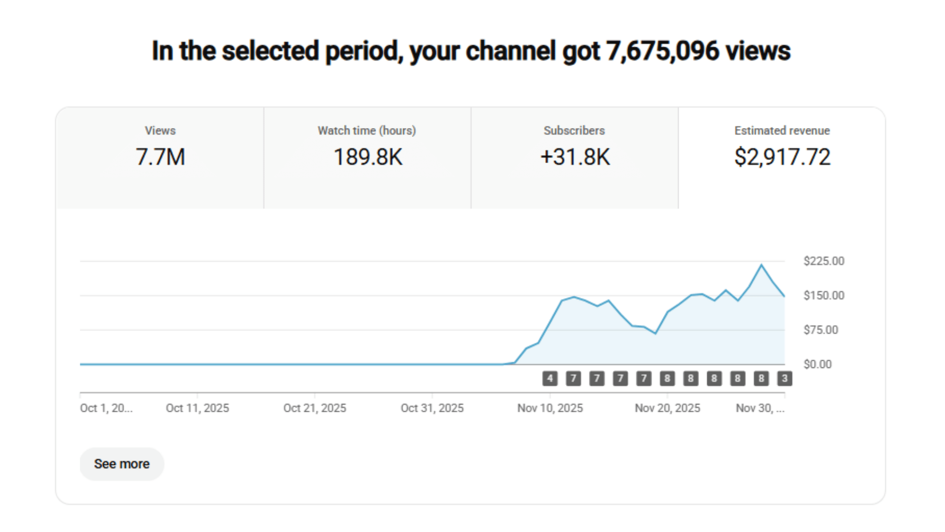Image resolution: width=945 pixels, height=532 pixels.
Task: Click the video marker badge labeled 3
Action: 785,378
